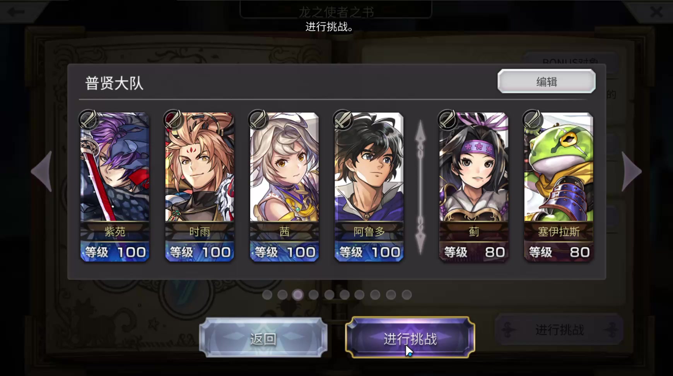The width and height of the screenshot is (673, 376).
Task: Select the fifth party page dot
Action: (x=329, y=295)
